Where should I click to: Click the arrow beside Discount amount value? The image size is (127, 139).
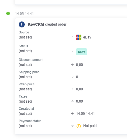pos(72,65)
